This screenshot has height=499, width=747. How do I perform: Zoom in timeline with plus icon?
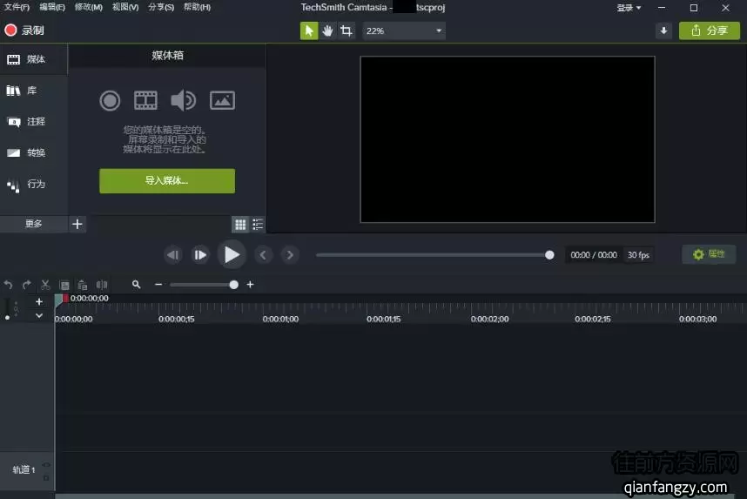(250, 285)
